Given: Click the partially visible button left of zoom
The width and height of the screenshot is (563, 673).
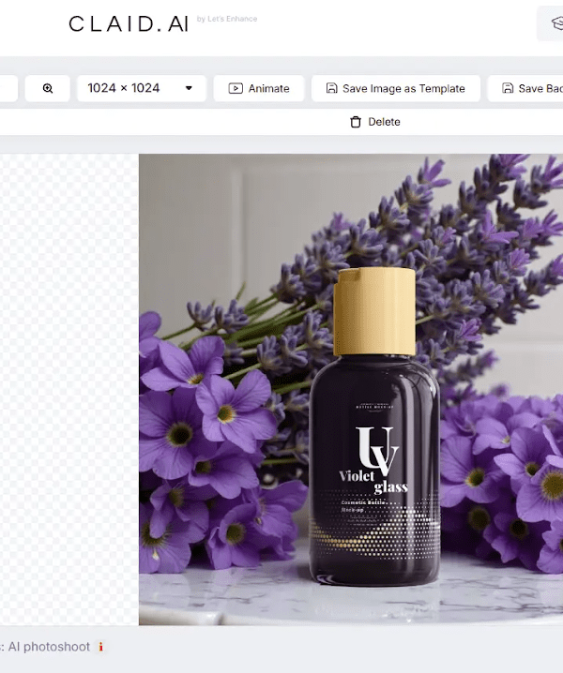Looking at the screenshot, I should pos(8,88).
